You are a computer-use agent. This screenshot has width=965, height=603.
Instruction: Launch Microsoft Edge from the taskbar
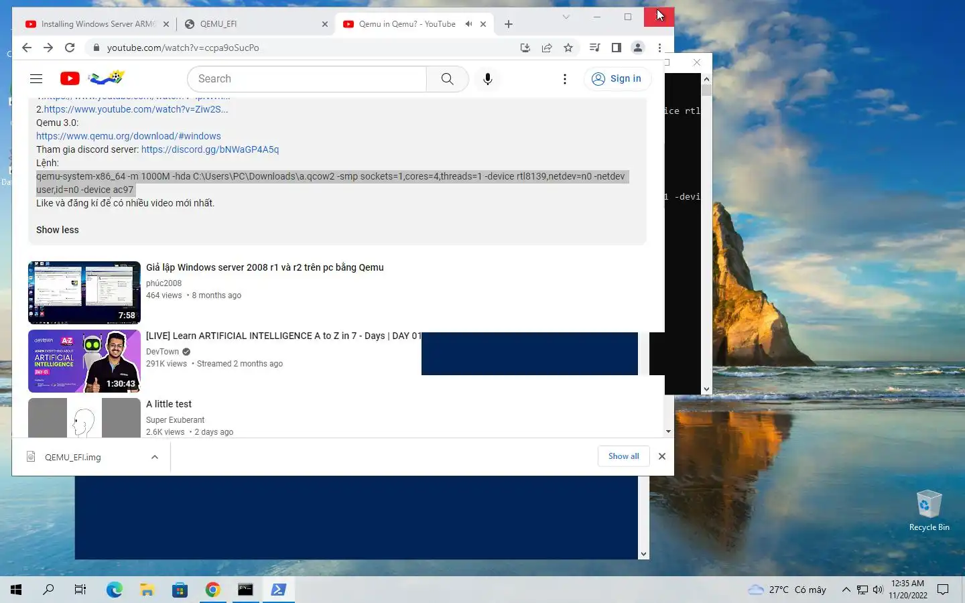click(114, 590)
